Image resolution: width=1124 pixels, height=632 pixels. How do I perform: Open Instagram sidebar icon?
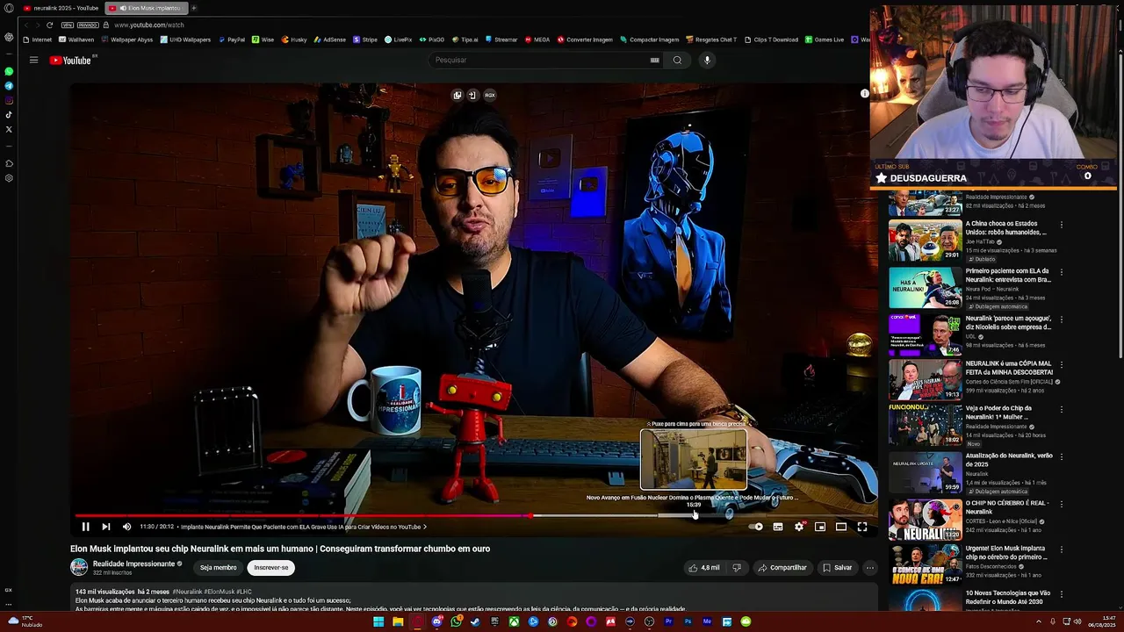click(x=9, y=100)
